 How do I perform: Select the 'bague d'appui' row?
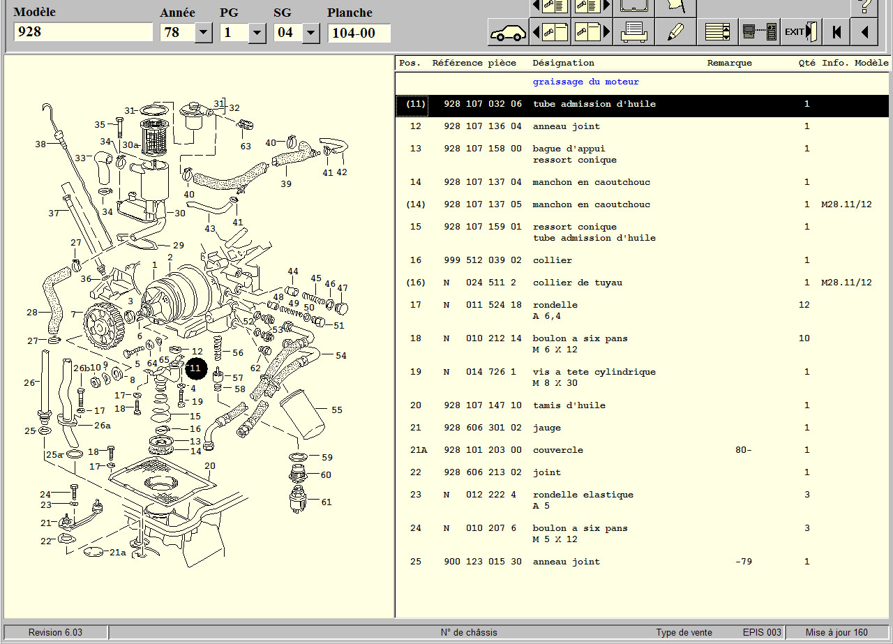[x=643, y=154]
